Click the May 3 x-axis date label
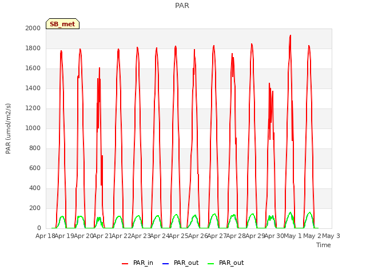 [x=331, y=236]
